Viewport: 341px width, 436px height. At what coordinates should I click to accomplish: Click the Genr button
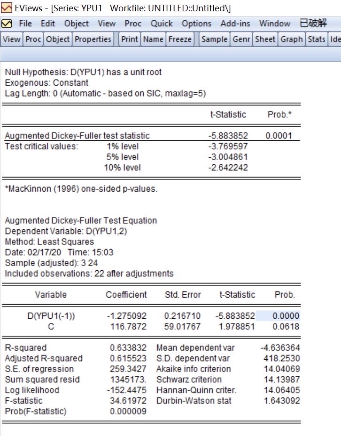tap(241, 39)
